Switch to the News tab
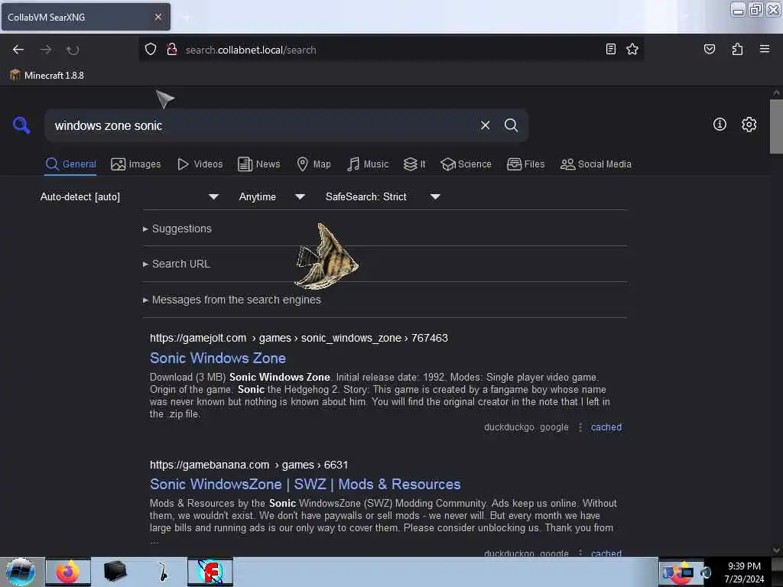The image size is (783, 587). 258,164
